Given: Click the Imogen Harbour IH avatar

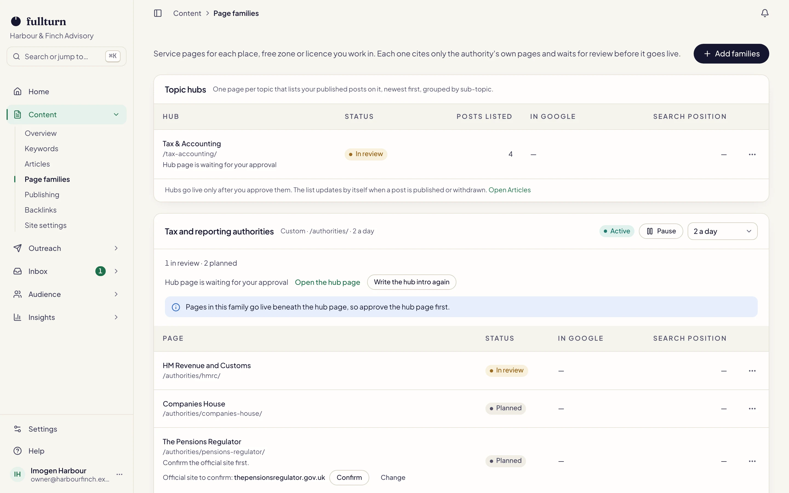Looking at the screenshot, I should point(17,474).
